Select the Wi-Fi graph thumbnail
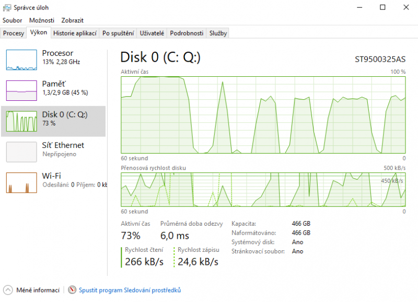418x302 pixels. coord(21,182)
